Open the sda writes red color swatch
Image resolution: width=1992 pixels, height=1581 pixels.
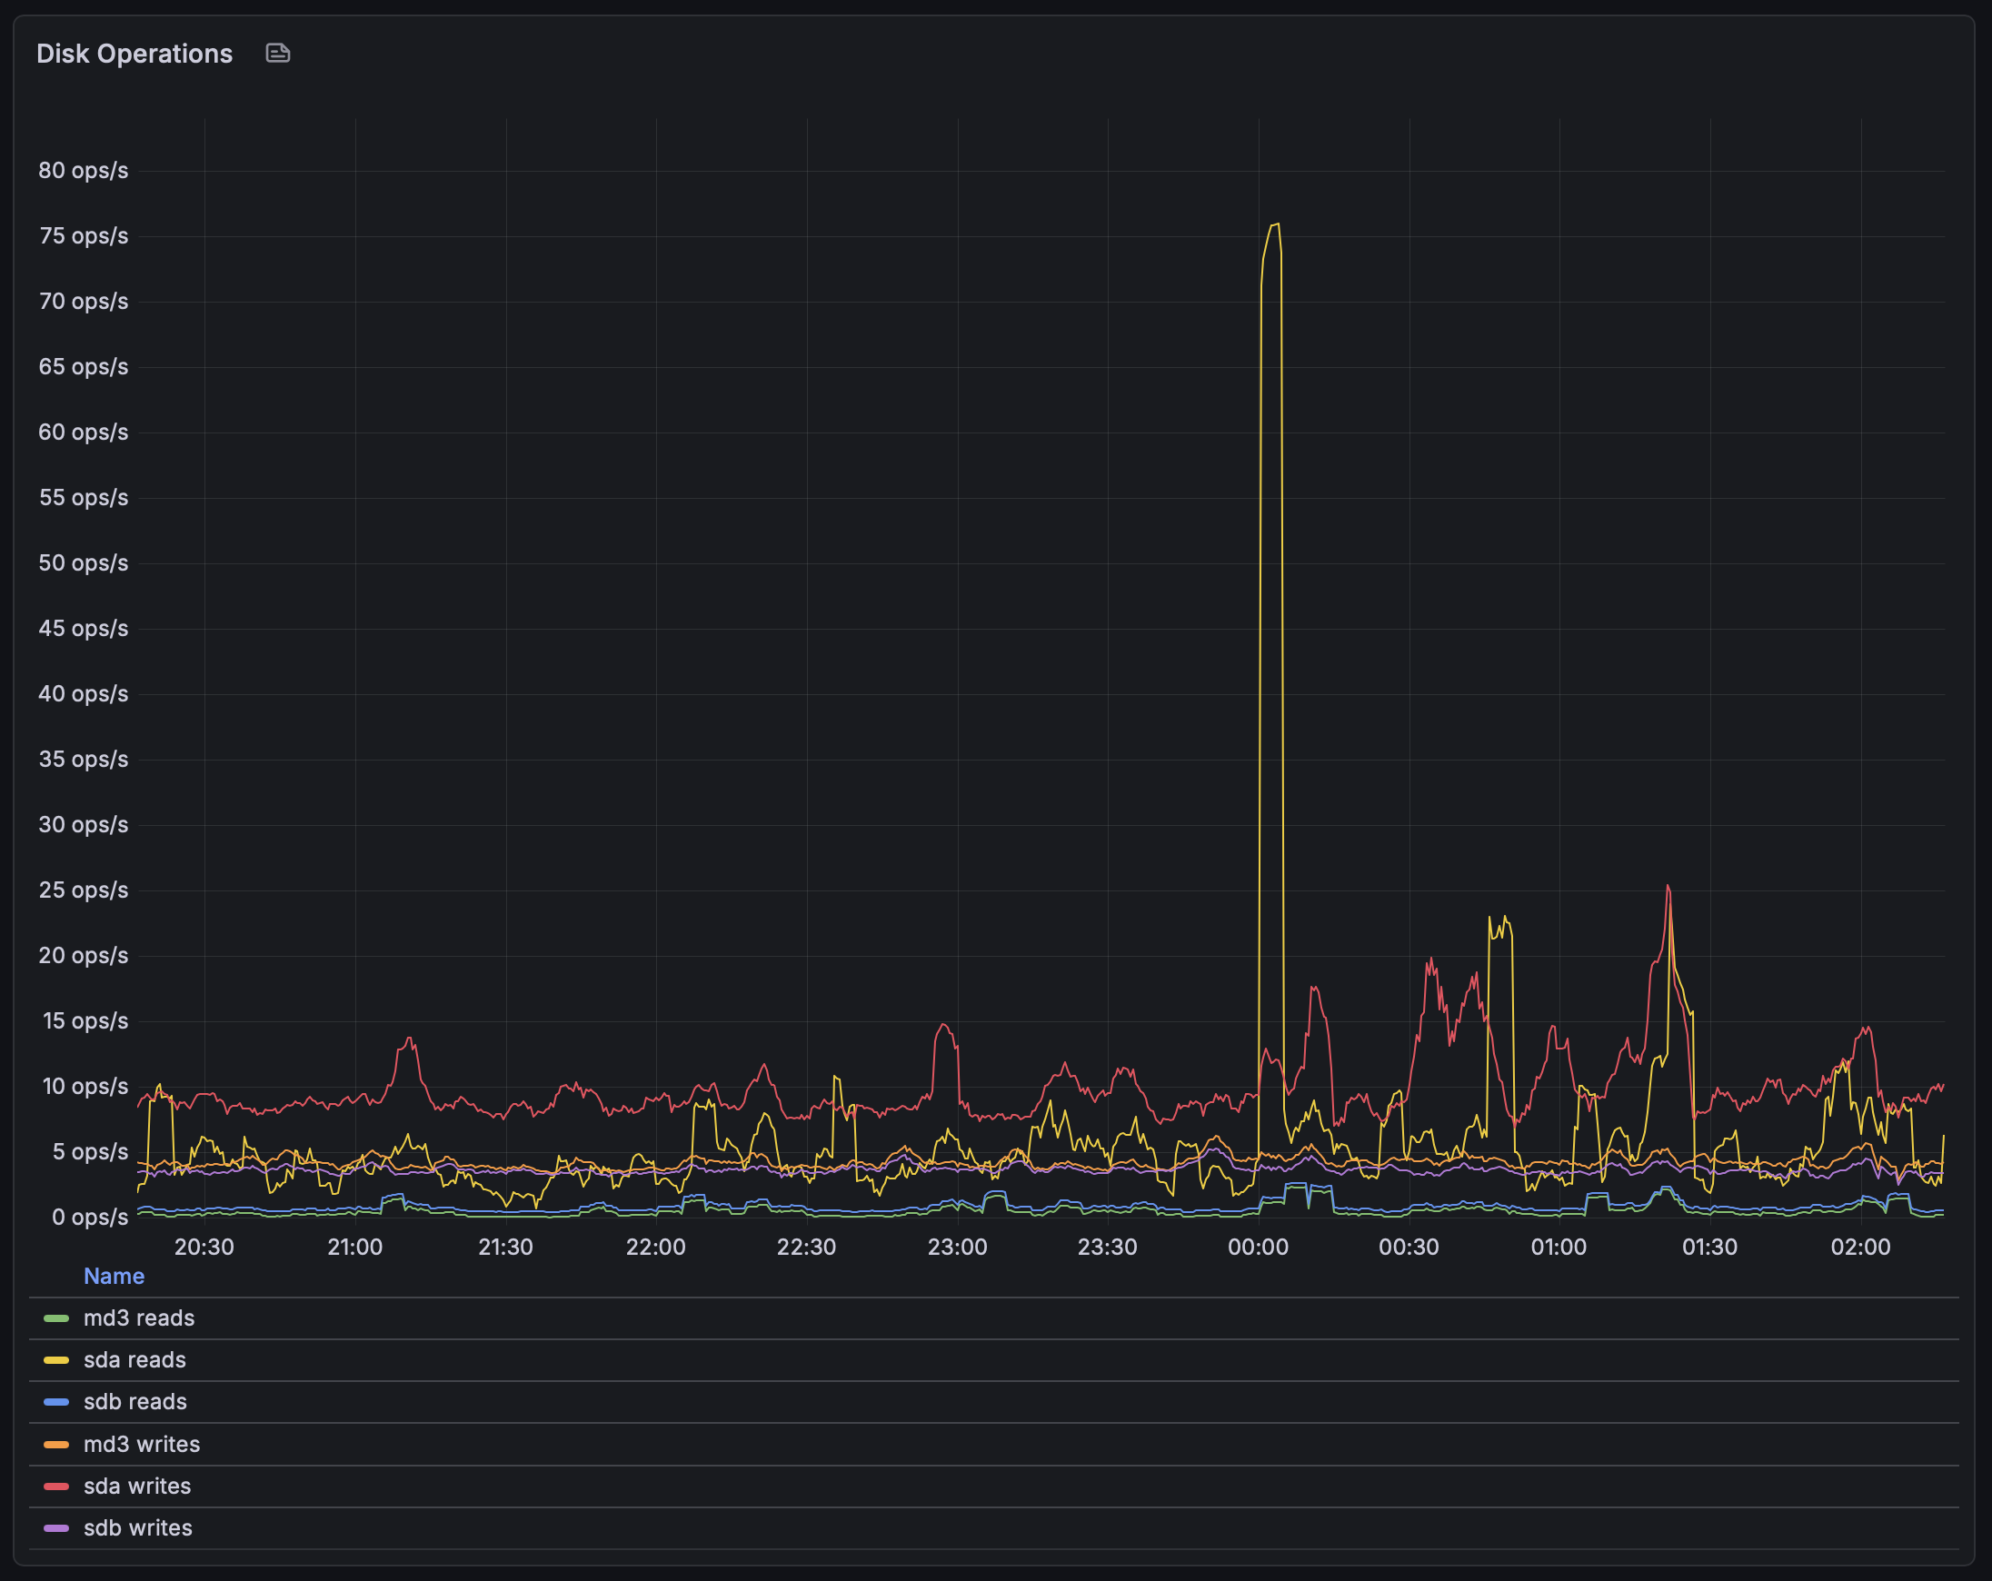tap(56, 1486)
